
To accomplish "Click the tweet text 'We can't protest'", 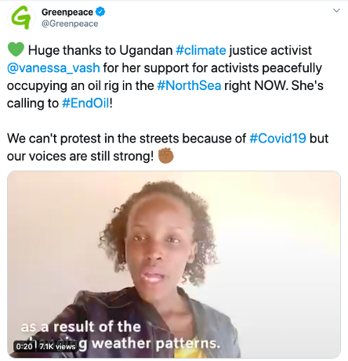I will pyautogui.click(x=54, y=139).
